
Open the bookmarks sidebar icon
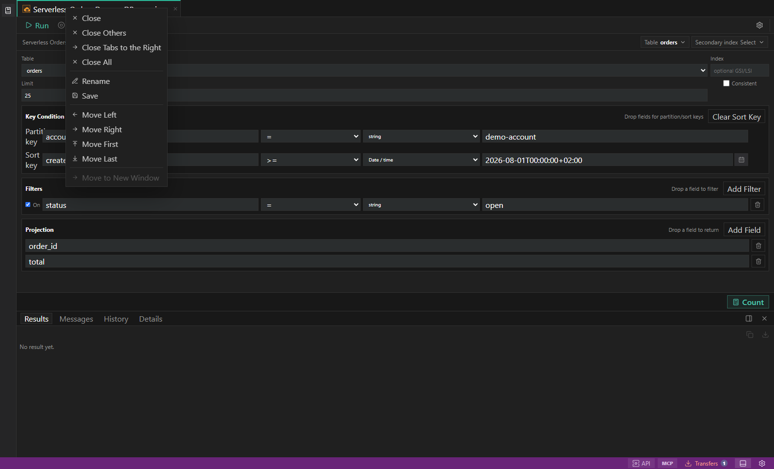click(8, 10)
